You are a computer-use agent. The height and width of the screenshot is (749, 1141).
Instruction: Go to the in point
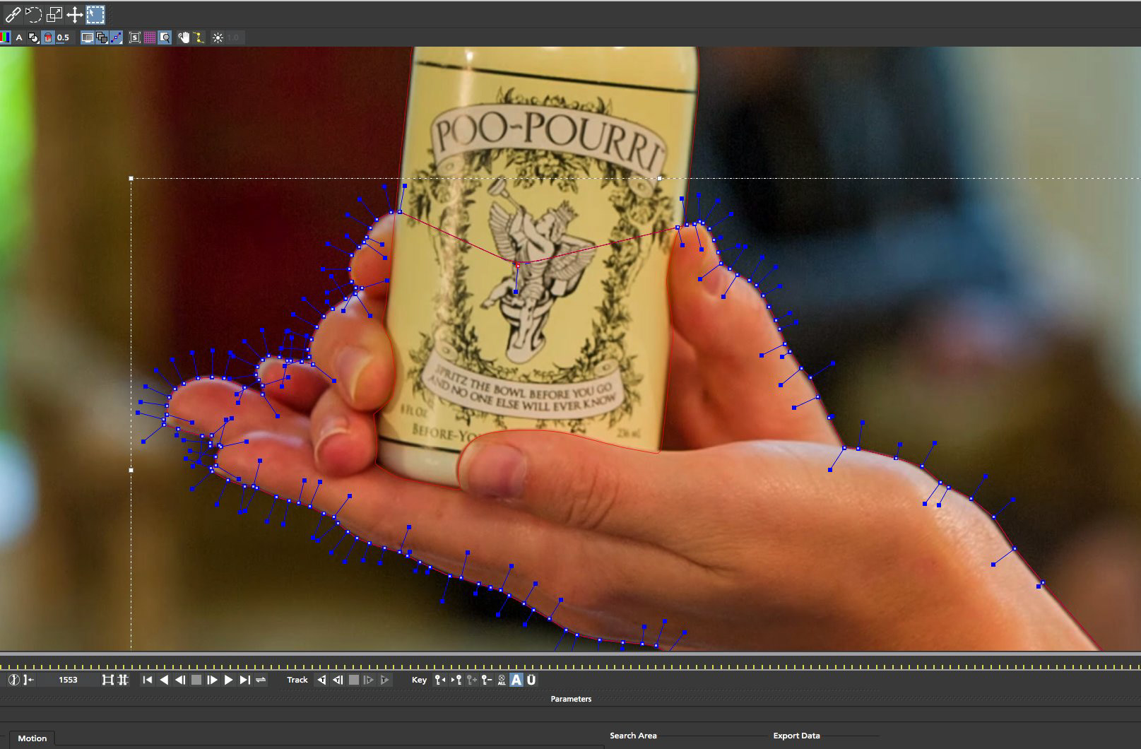tap(147, 680)
